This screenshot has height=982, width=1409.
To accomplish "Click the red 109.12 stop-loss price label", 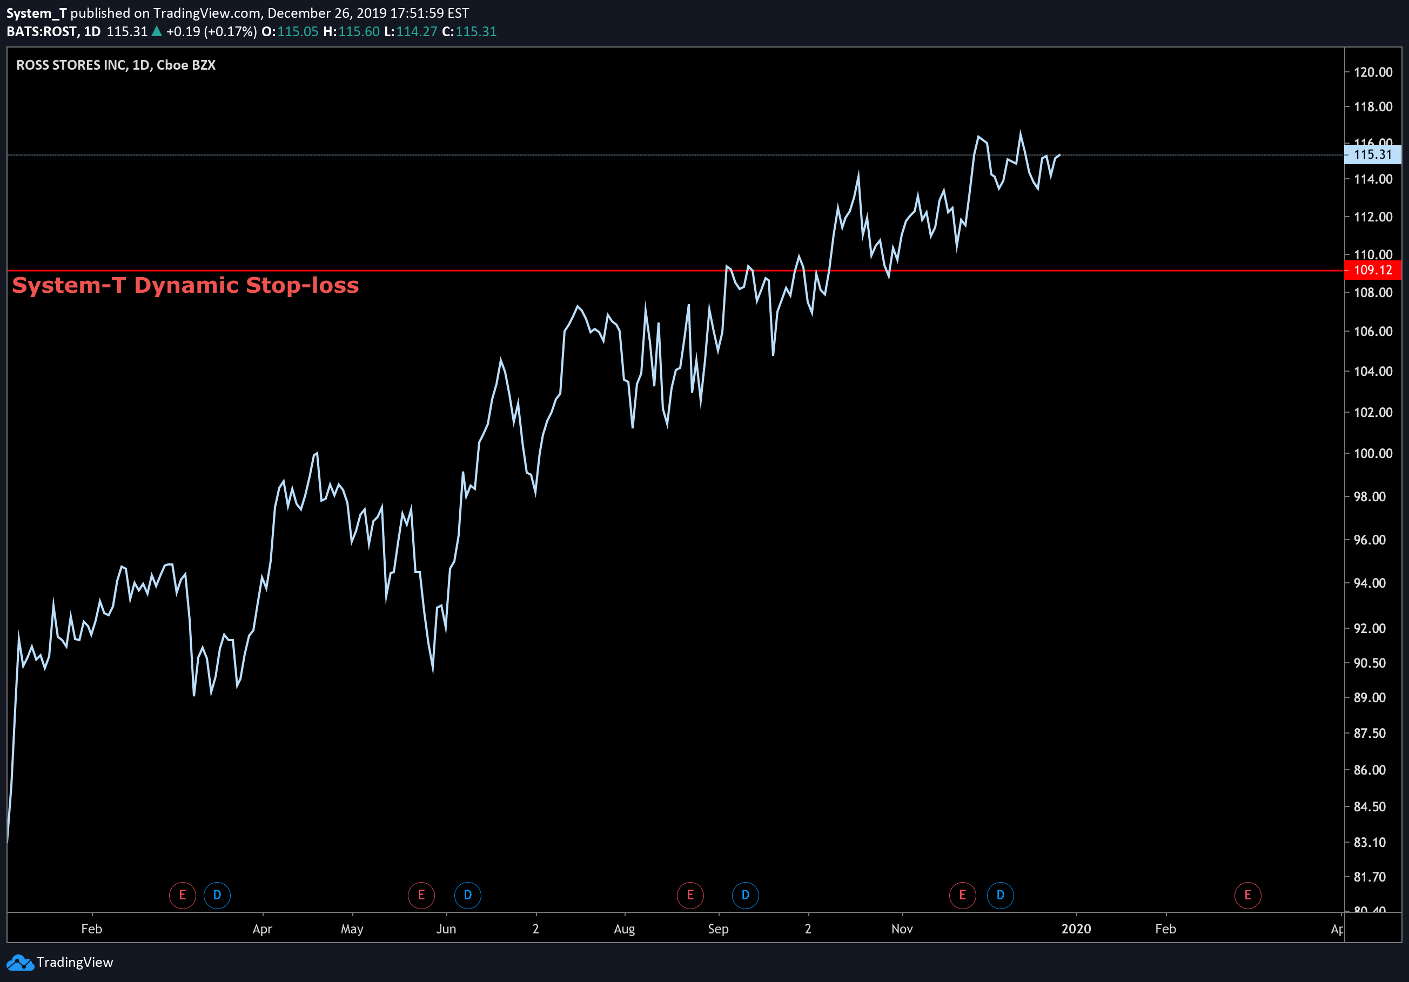I will tap(1372, 270).
